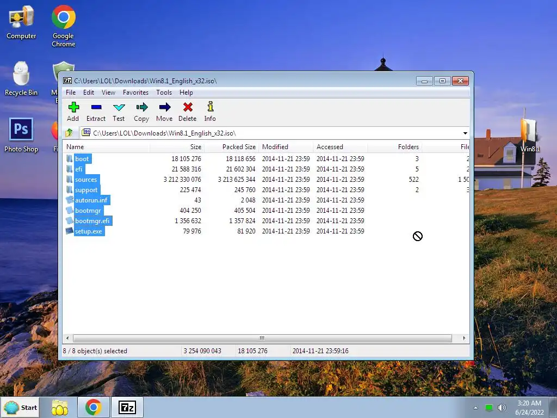Viewport: 557px width, 418px height.
Task: Click 7-Zip taskbar button
Action: click(x=127, y=407)
